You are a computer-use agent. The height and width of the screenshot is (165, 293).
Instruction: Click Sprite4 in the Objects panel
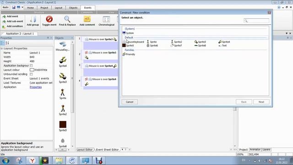63,62
